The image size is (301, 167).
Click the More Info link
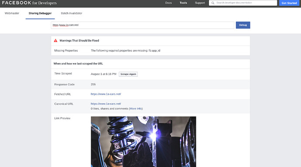point(136,108)
